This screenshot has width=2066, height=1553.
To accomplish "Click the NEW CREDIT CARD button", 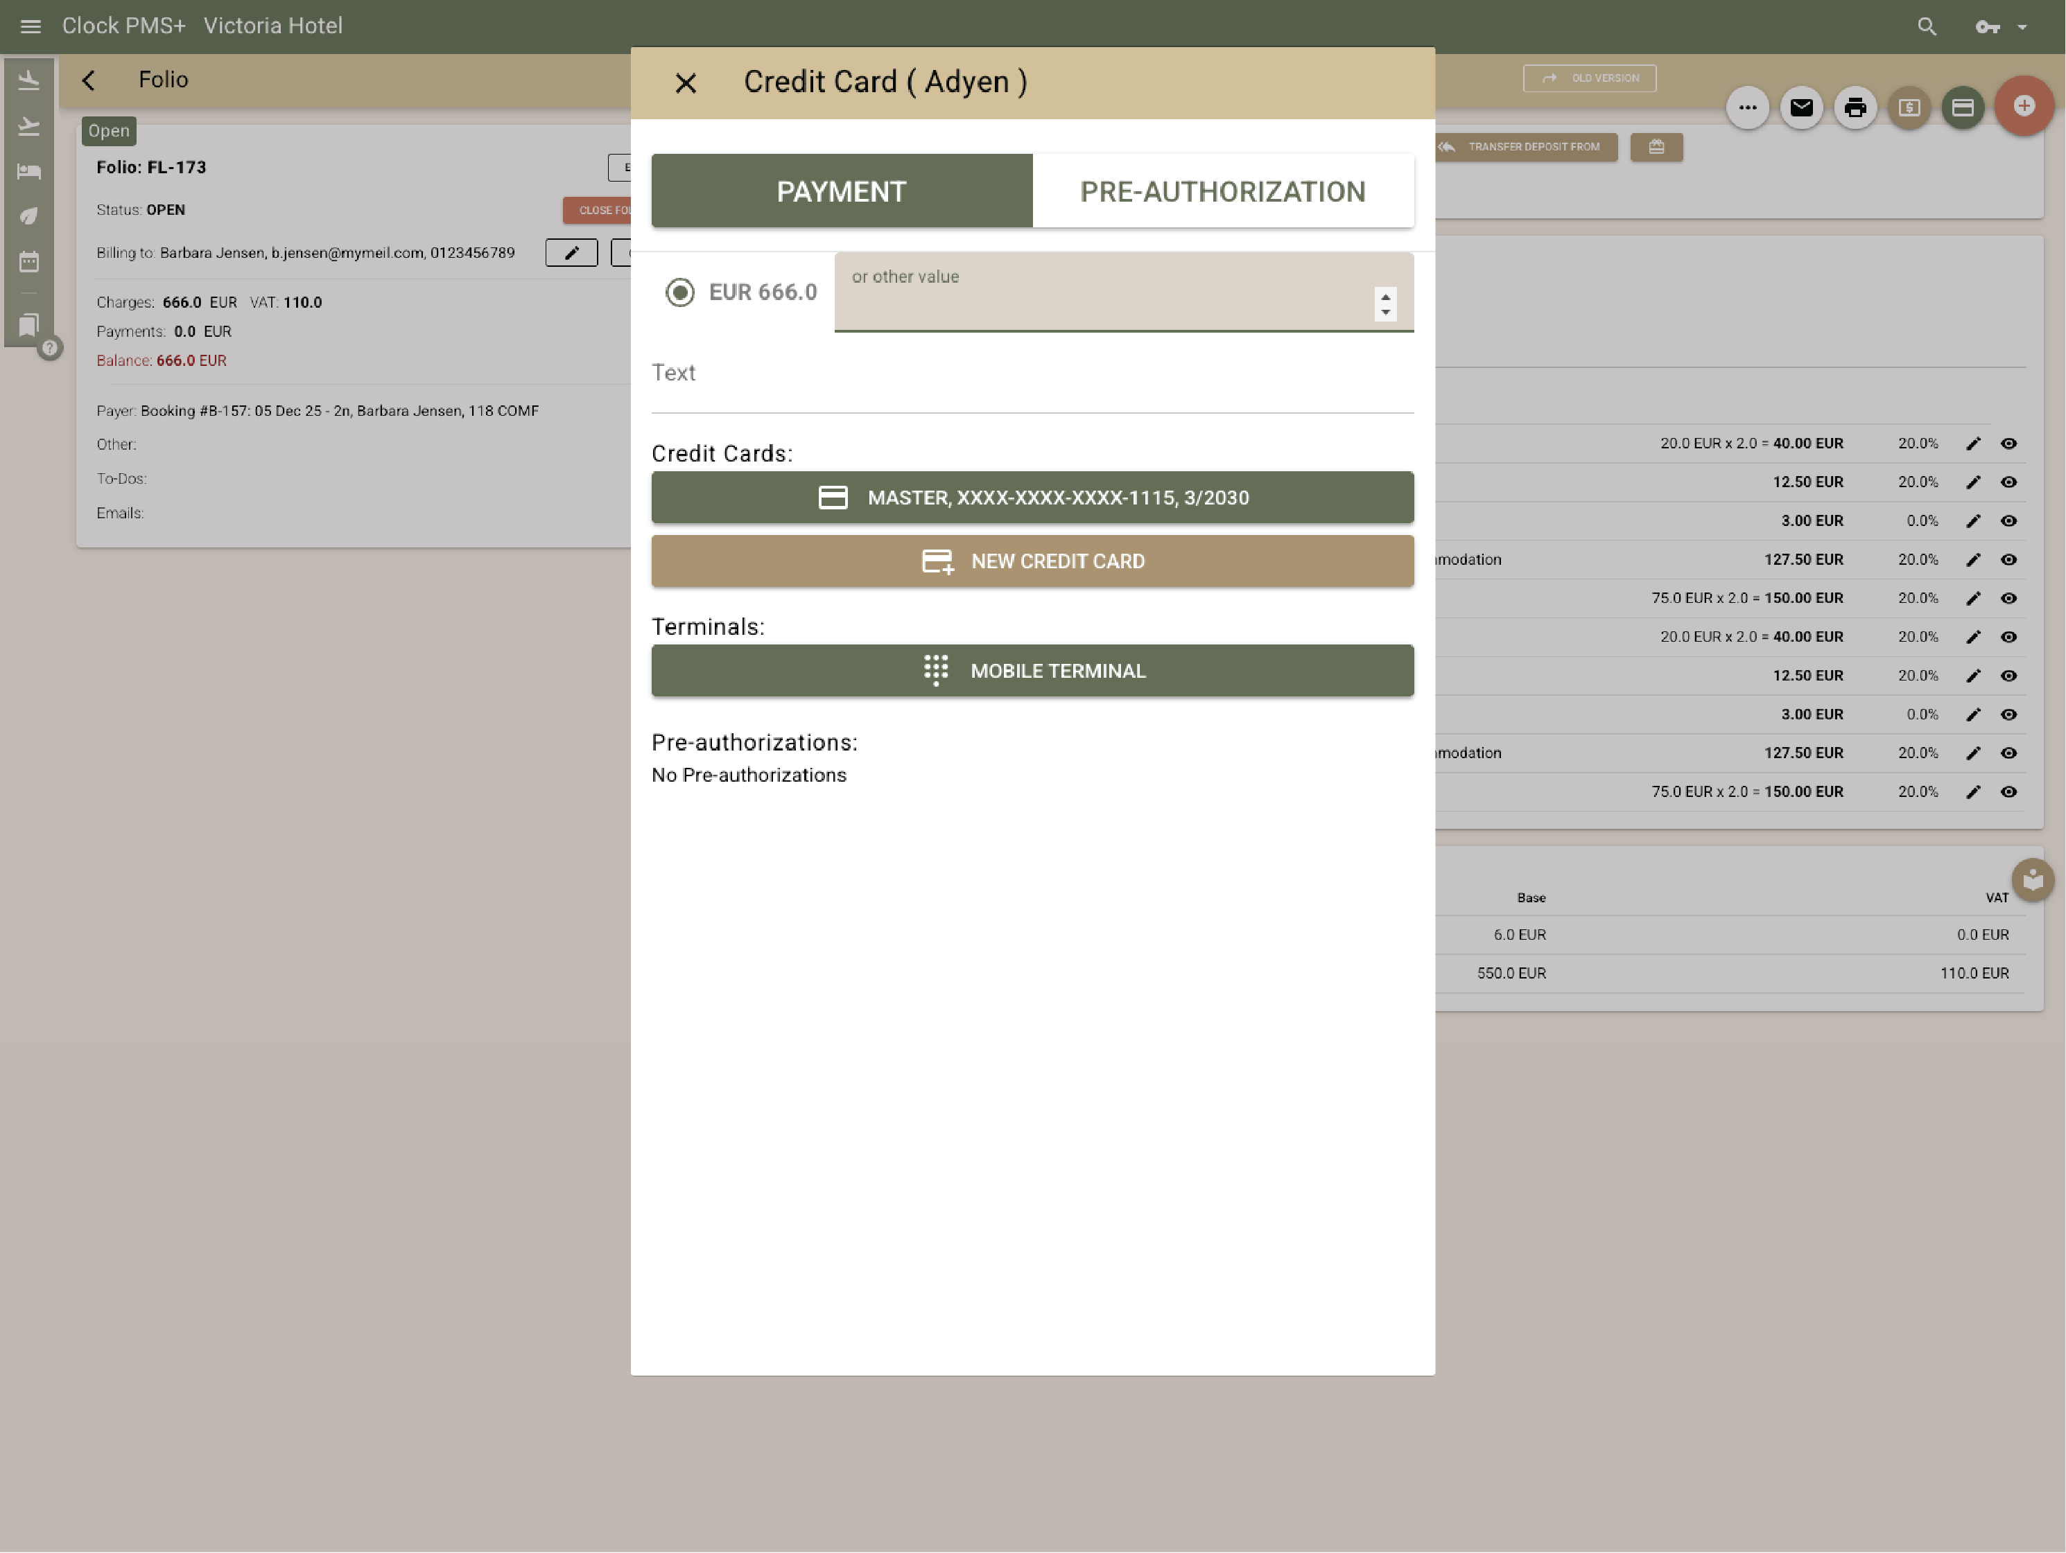I will (1032, 561).
